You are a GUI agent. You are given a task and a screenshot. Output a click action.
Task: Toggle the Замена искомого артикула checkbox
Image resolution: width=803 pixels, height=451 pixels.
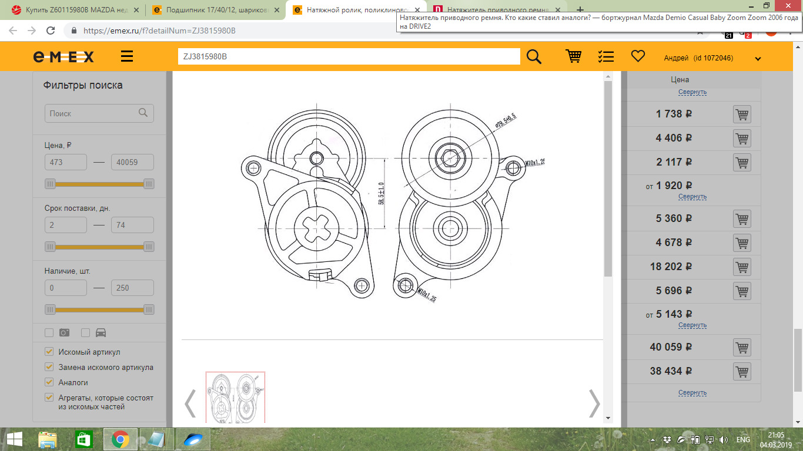coord(49,367)
